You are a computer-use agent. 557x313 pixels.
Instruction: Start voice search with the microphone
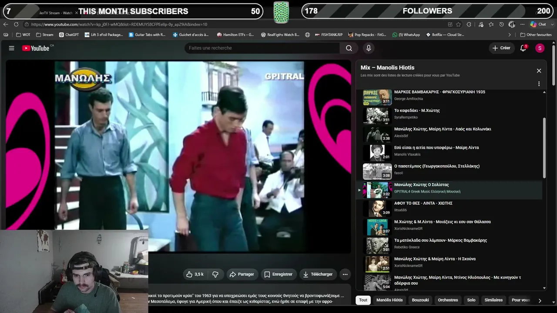click(x=369, y=48)
